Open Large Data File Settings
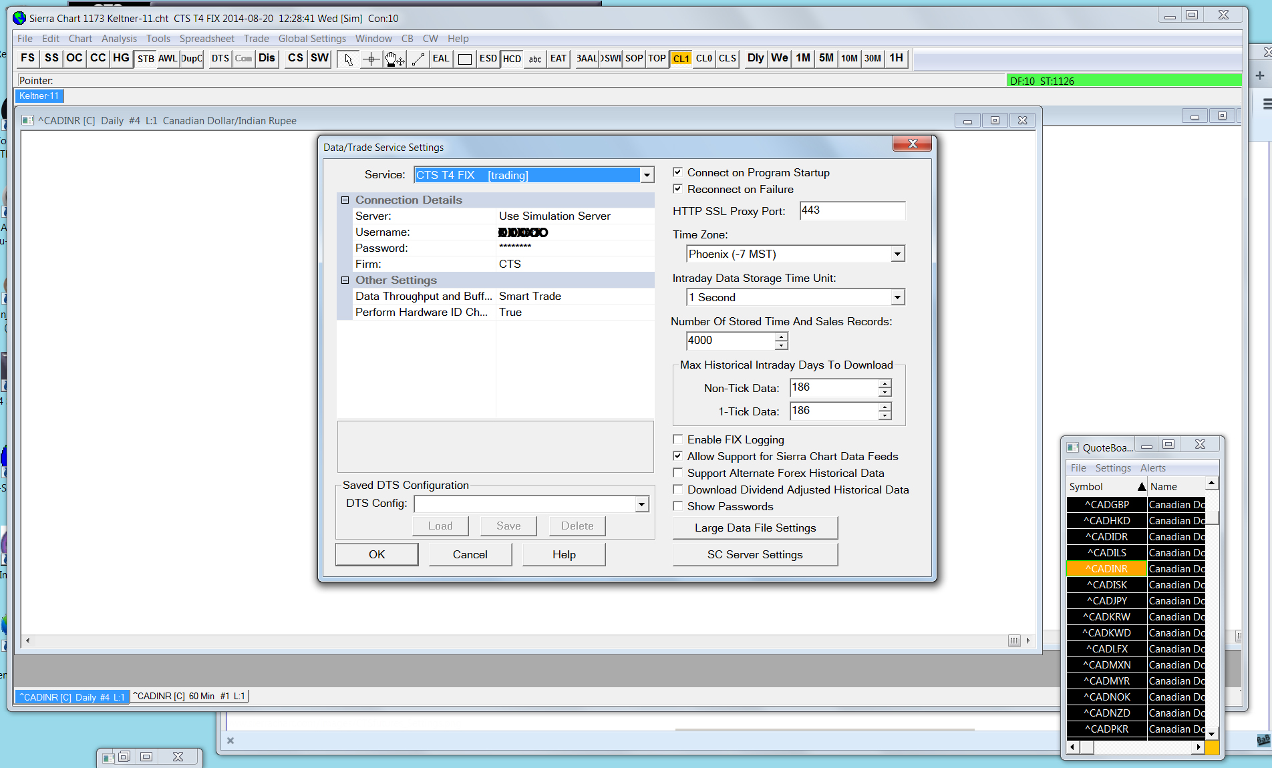Viewport: 1272px width, 768px height. [755, 528]
